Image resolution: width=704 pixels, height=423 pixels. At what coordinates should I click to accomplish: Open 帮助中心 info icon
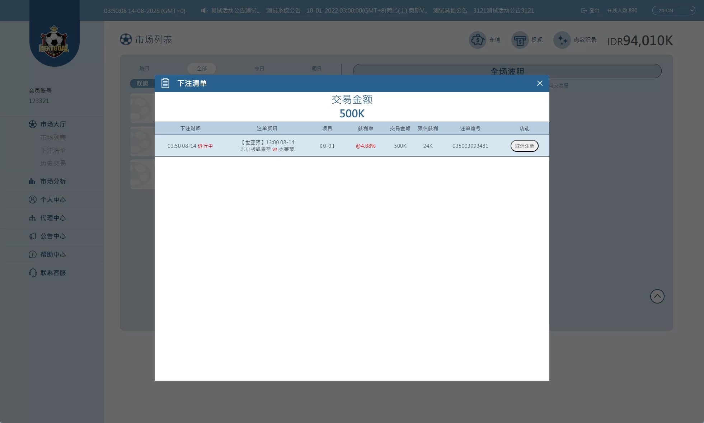[32, 254]
